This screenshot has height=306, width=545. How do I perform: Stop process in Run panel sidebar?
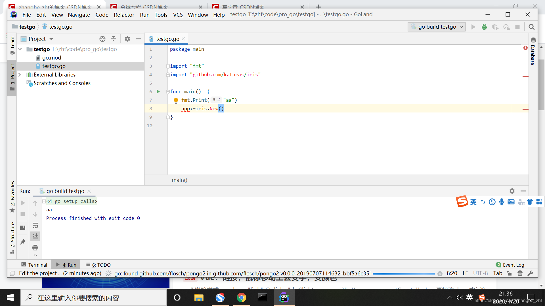click(x=23, y=214)
